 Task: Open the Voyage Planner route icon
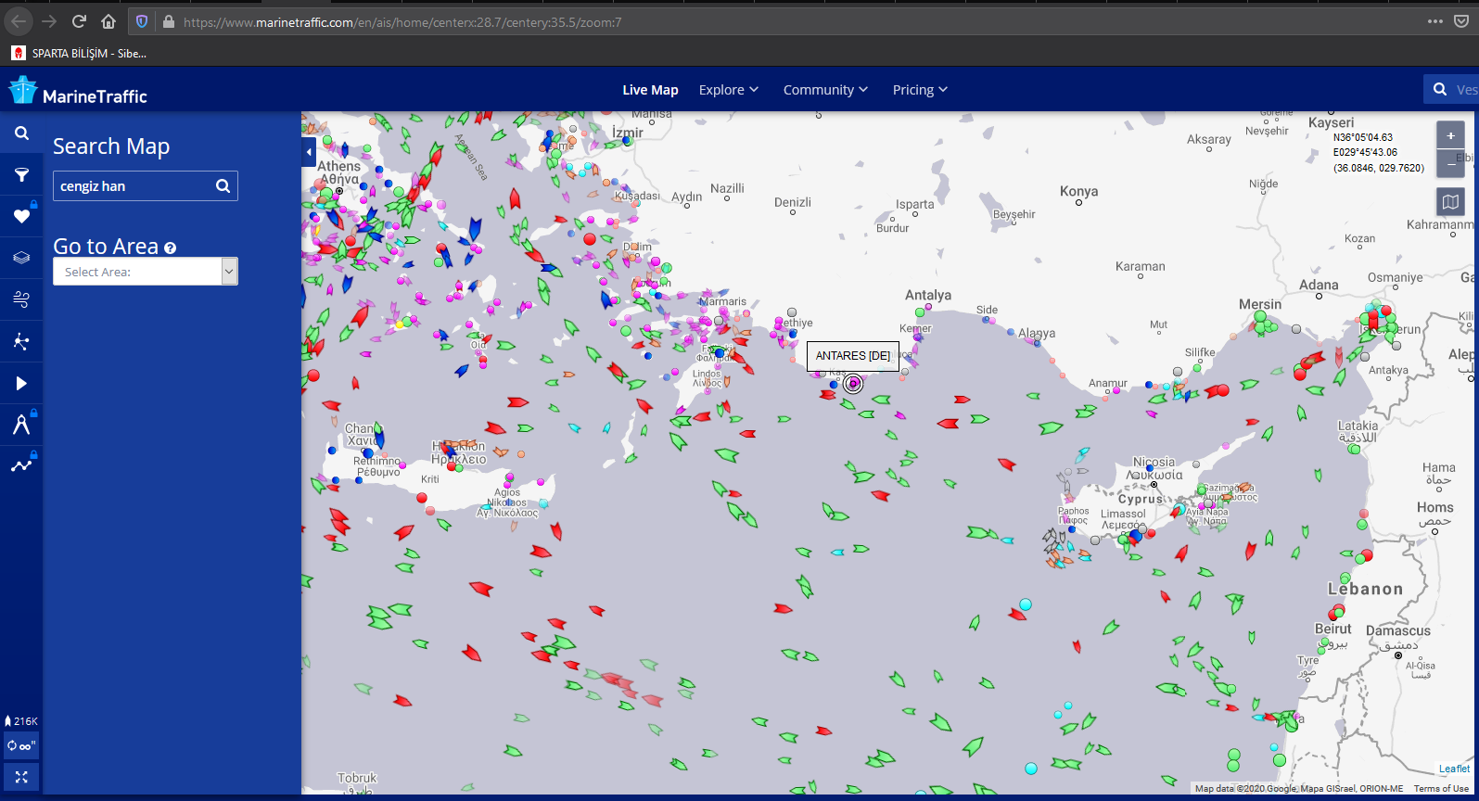pos(21,465)
